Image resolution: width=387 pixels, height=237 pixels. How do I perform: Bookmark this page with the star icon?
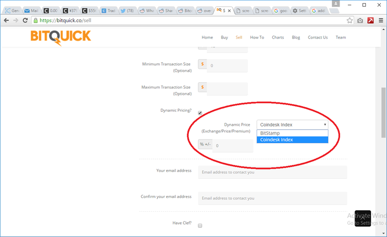tap(349, 21)
